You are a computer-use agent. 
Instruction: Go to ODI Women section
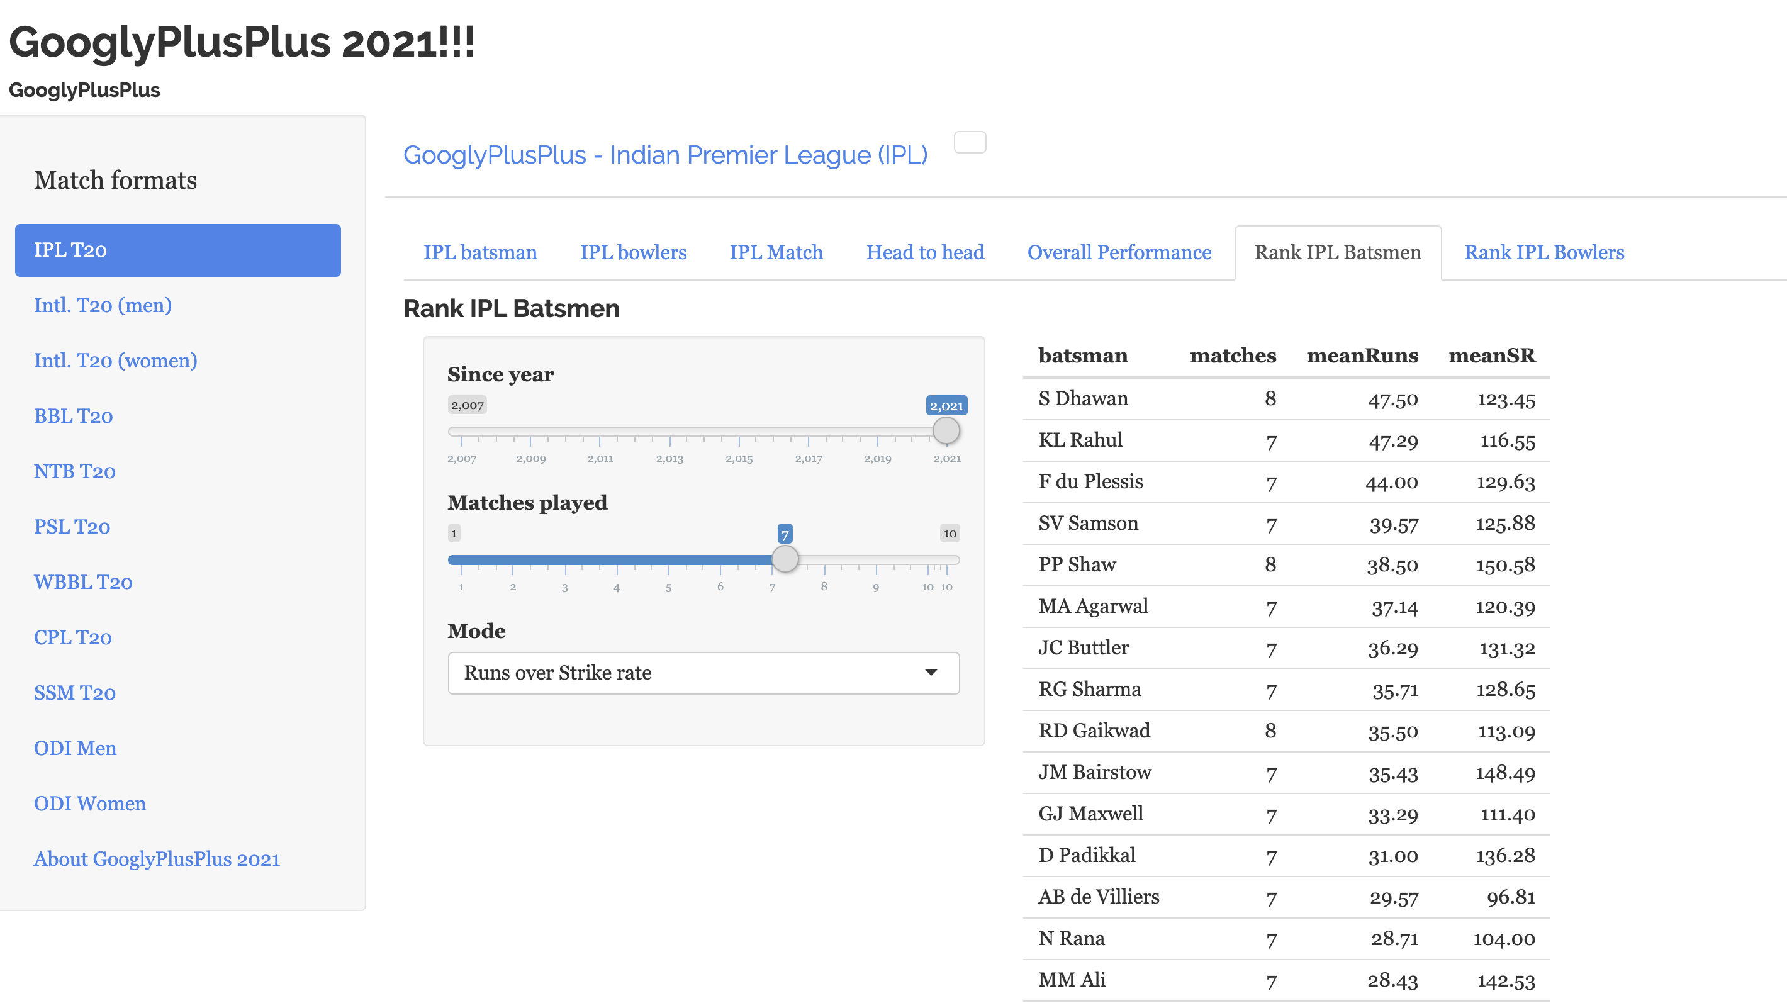(89, 804)
